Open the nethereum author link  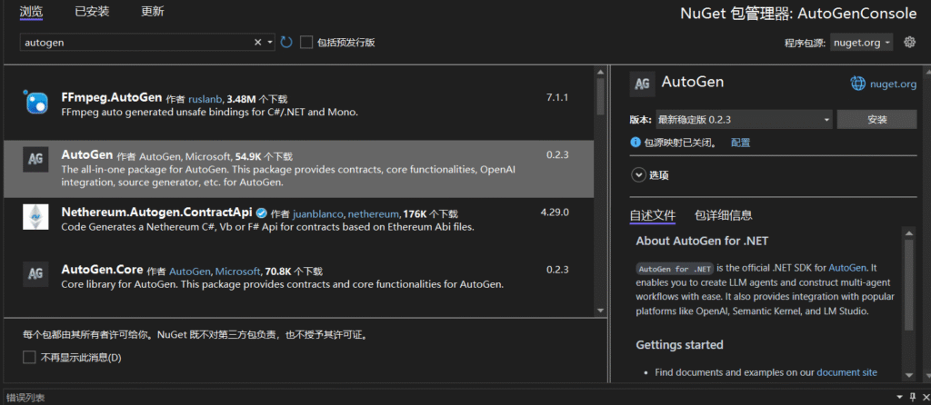pyautogui.click(x=374, y=214)
